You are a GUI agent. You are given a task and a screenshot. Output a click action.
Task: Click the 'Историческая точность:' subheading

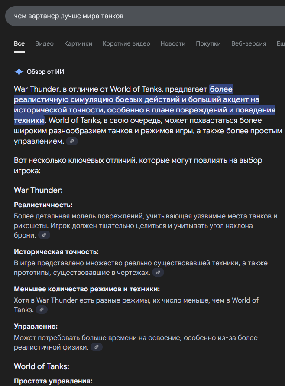click(x=56, y=251)
